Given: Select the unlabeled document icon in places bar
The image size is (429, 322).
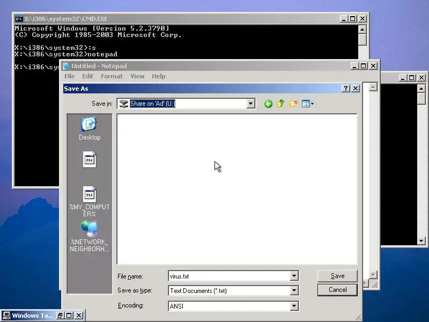Looking at the screenshot, I should click(90, 159).
